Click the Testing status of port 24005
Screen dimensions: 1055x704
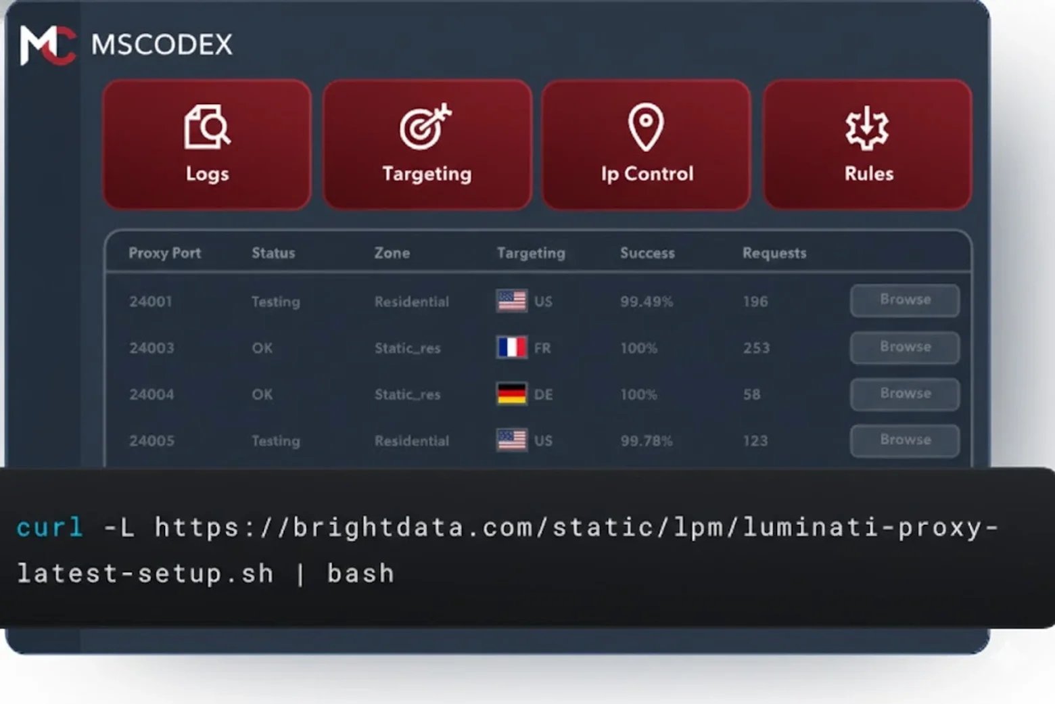click(x=275, y=442)
